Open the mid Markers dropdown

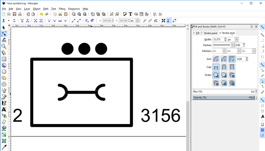click(234, 51)
